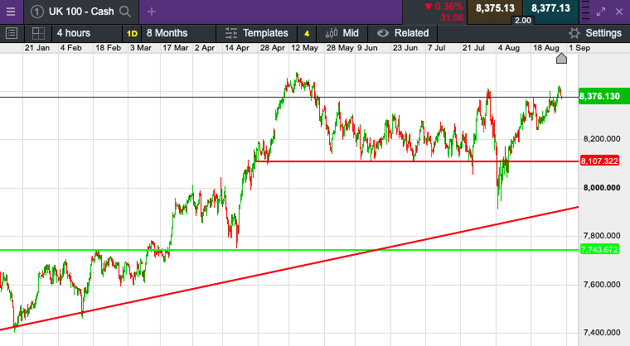This screenshot has height=346, width=630.
Task: Click the 12 May date label
Action: 304,48
